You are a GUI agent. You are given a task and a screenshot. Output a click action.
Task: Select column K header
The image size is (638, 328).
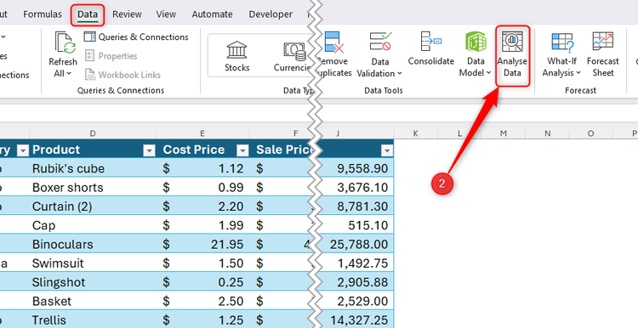point(415,133)
